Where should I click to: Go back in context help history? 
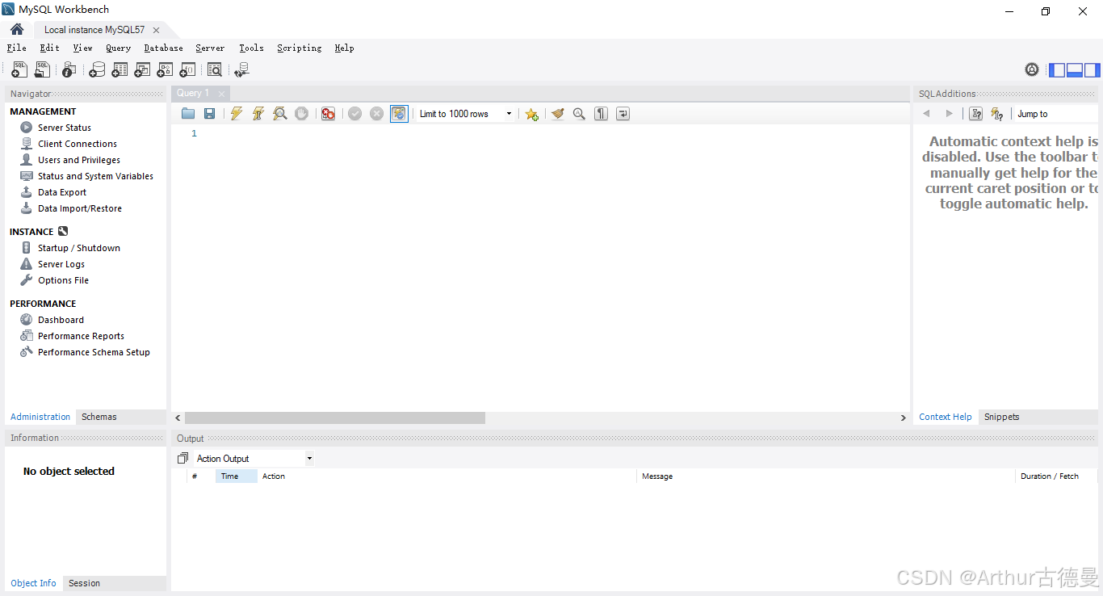coord(926,114)
